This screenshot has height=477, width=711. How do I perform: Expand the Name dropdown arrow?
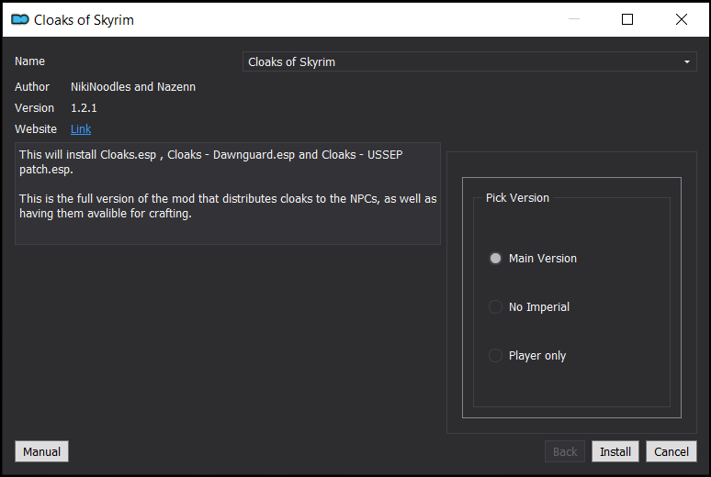pos(687,61)
